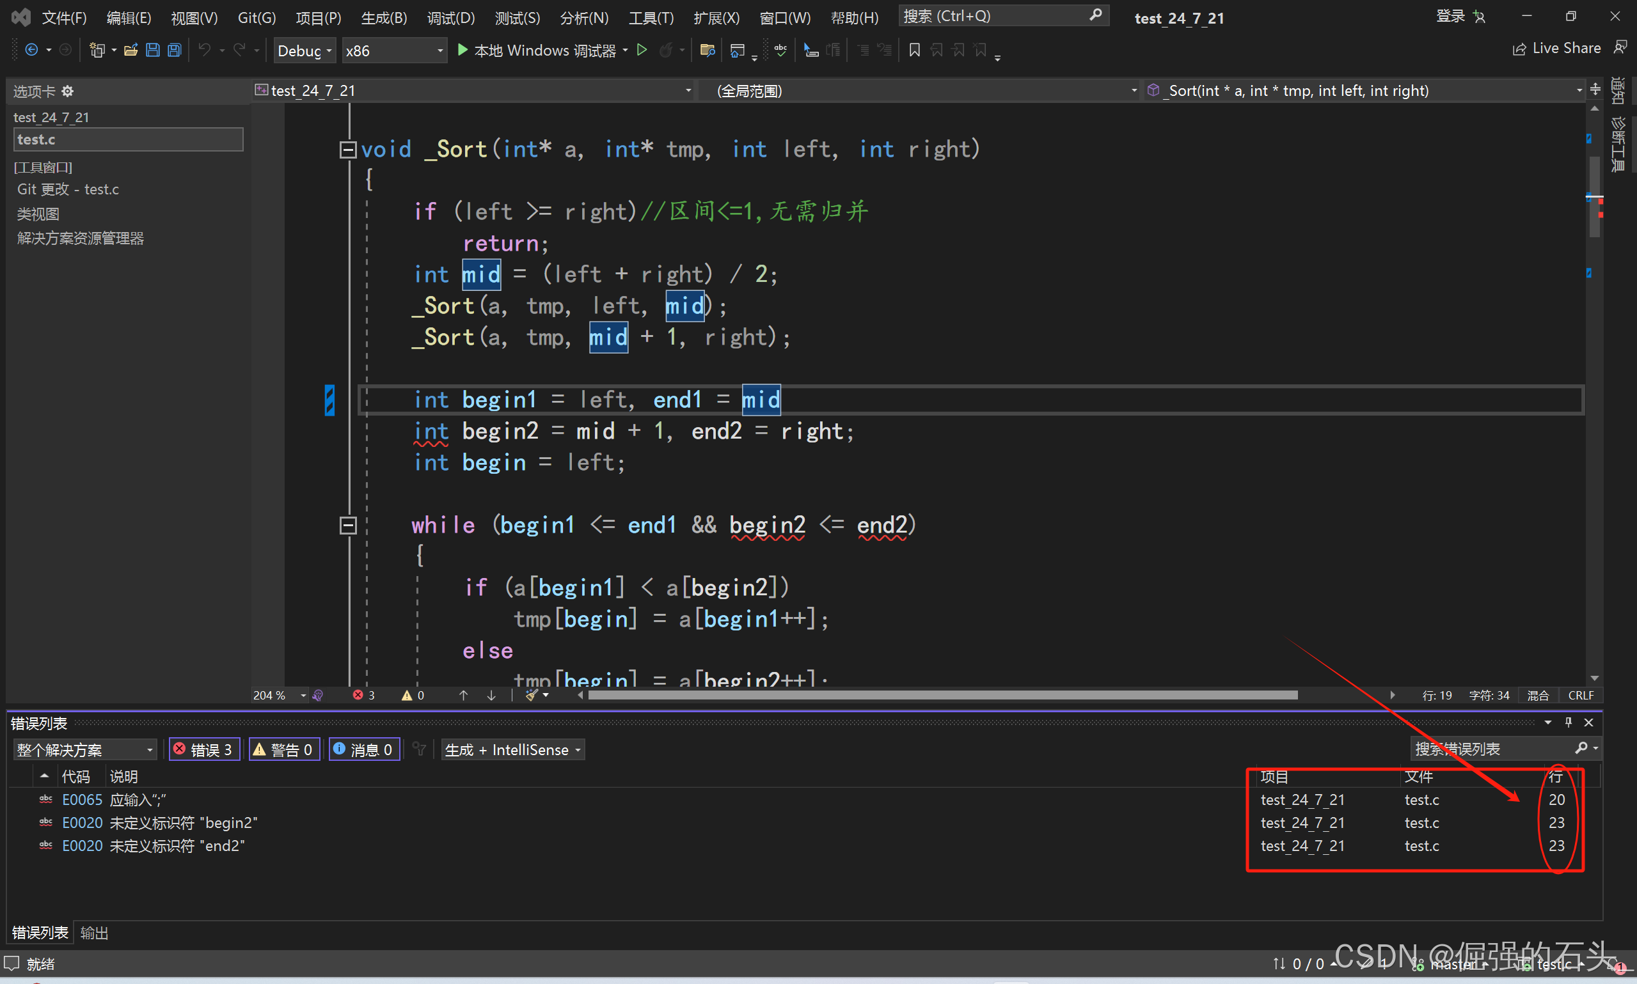
Task: Click Start Without Debugging green outline arrow
Action: tap(642, 51)
